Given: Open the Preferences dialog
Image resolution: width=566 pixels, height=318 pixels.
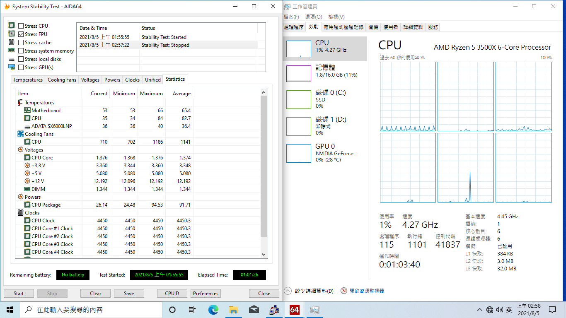Looking at the screenshot, I should pos(206,293).
